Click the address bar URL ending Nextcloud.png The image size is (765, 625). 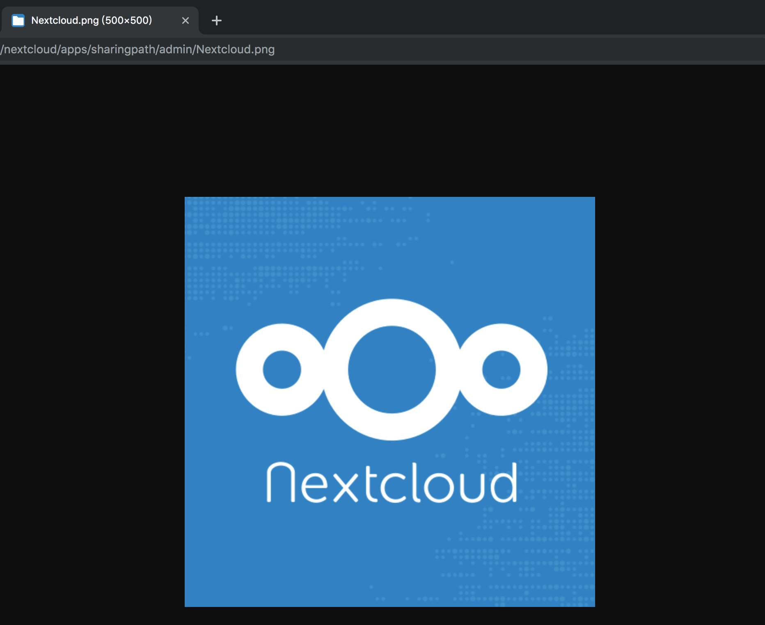(x=137, y=50)
